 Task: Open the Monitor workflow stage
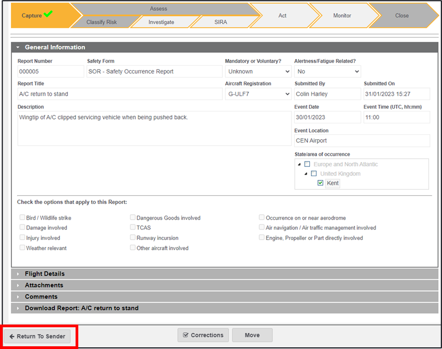click(342, 16)
